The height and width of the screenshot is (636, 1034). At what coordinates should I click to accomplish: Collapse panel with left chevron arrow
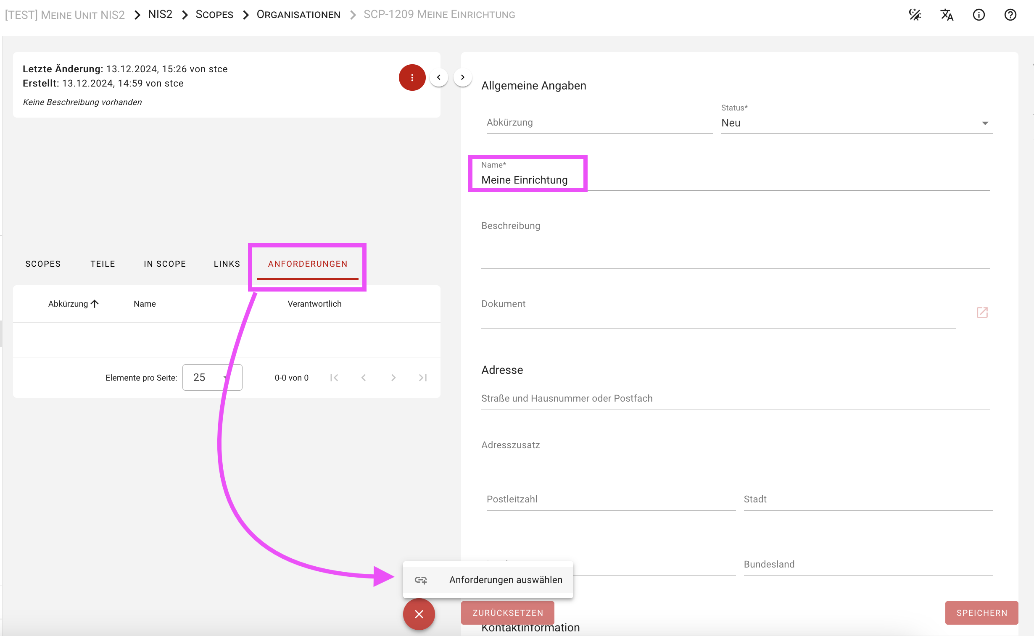tap(438, 77)
